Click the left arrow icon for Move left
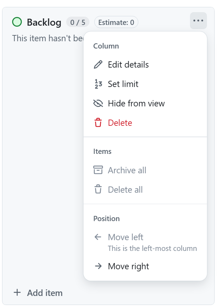Image resolution: width=217 pixels, height=306 pixels. [98, 237]
